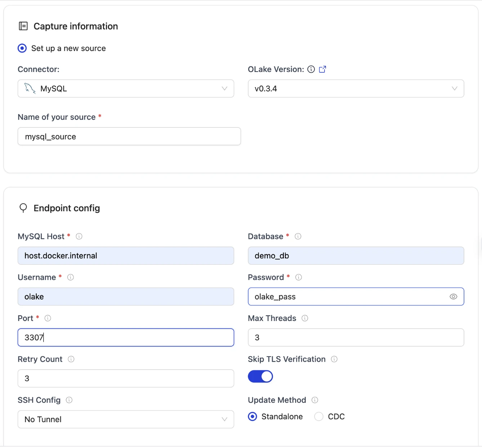Image resolution: width=482 pixels, height=447 pixels.
Task: Show password using the eye icon
Action: (453, 297)
